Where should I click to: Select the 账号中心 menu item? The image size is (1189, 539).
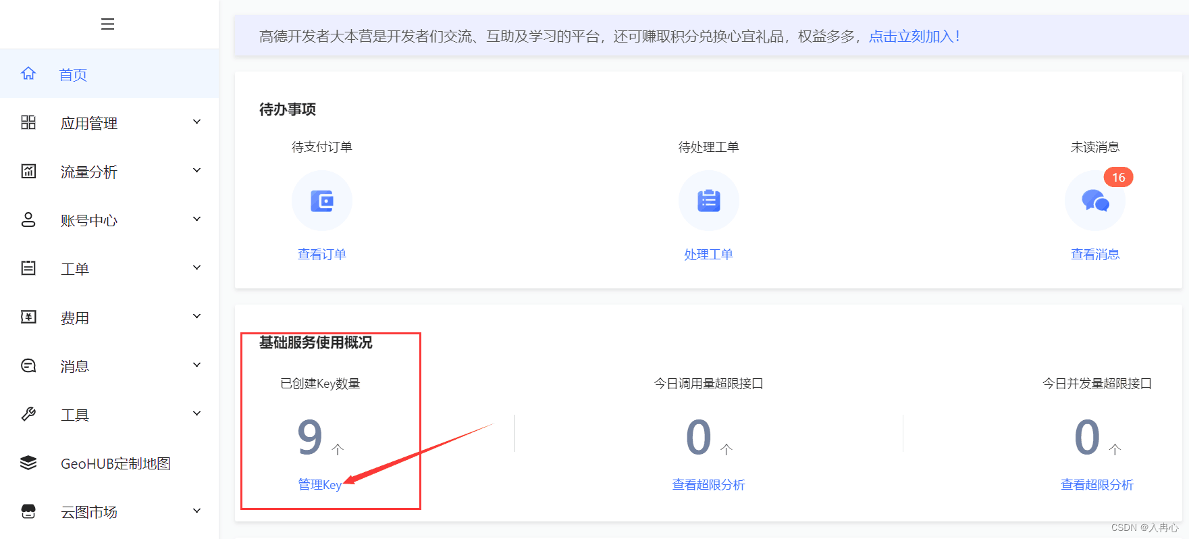pyautogui.click(x=109, y=220)
